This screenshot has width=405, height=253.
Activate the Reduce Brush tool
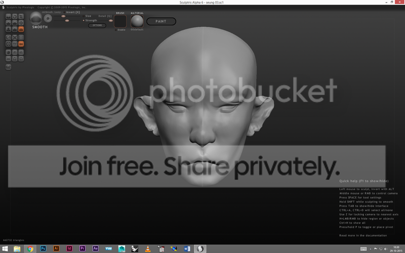coord(8,37)
